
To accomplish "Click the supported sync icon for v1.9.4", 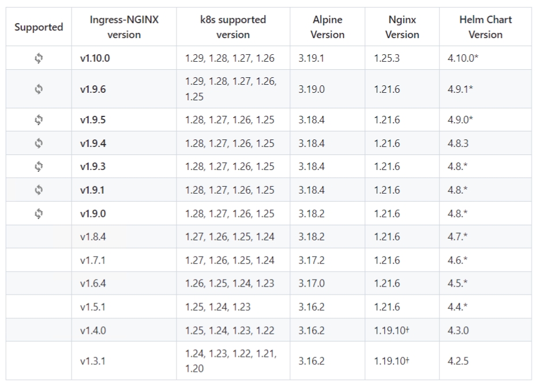I will pyautogui.click(x=39, y=143).
